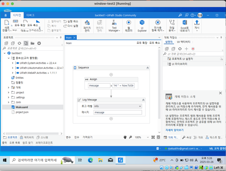Click the Publish (게시) upload icon
This screenshot has width=226, height=171.
pos(197,23)
